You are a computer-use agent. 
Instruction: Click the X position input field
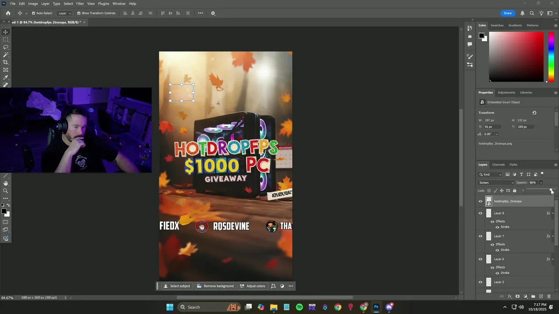[x=492, y=126]
